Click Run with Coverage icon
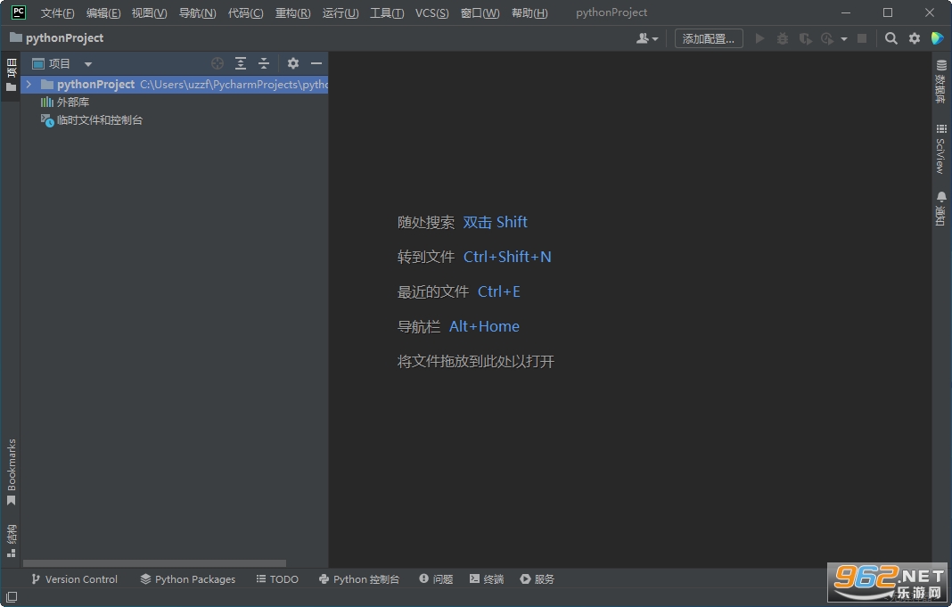Image resolution: width=952 pixels, height=607 pixels. point(806,39)
